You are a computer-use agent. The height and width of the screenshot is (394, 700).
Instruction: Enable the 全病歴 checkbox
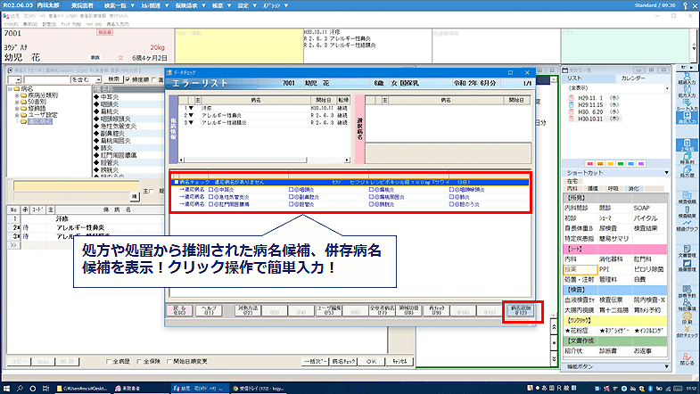point(110,361)
